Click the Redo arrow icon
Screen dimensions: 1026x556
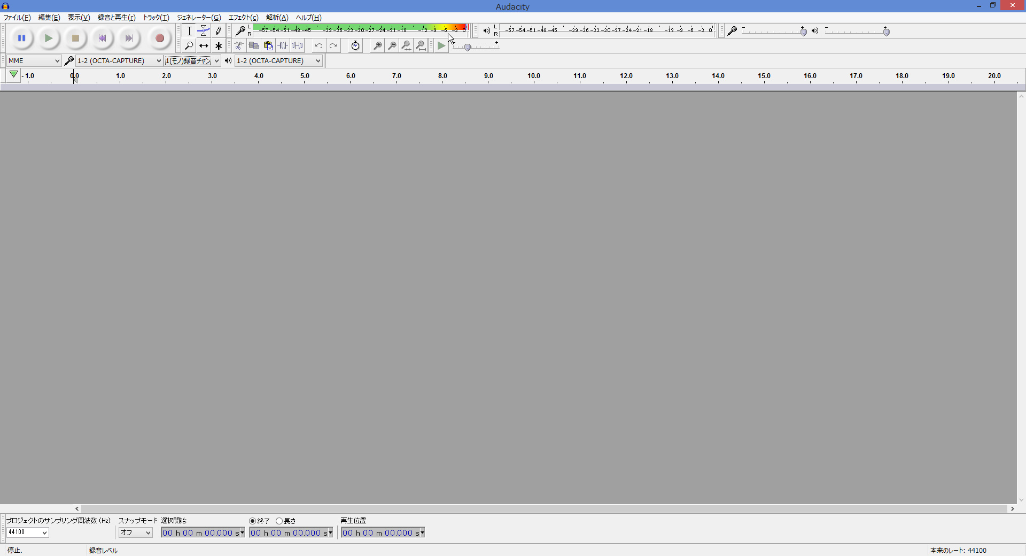pyautogui.click(x=333, y=45)
